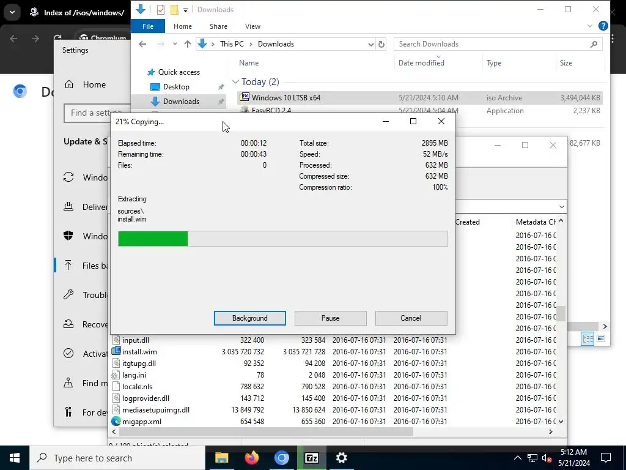The height and width of the screenshot is (470, 626).
Task: Sort by Type column header
Action: [494, 63]
